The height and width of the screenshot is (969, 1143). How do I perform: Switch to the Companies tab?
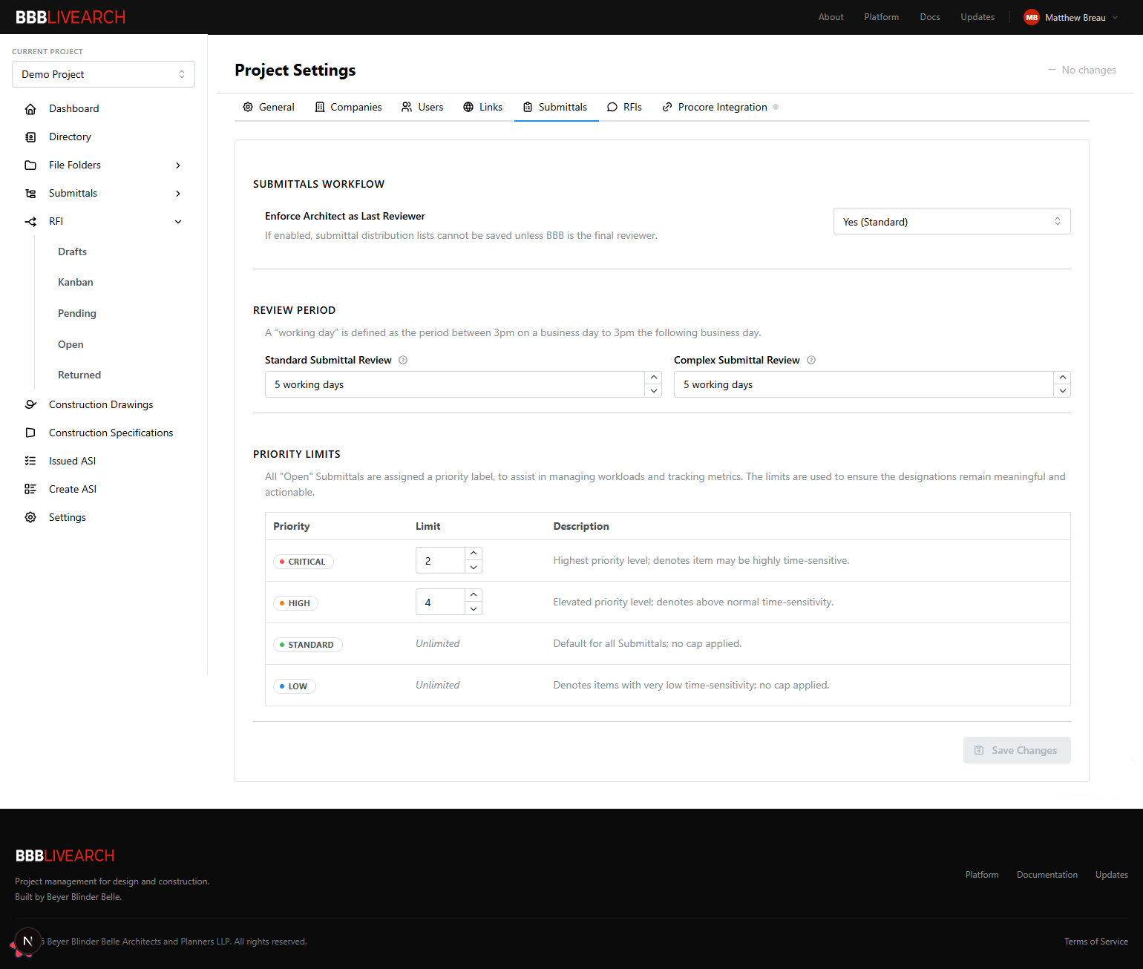348,107
